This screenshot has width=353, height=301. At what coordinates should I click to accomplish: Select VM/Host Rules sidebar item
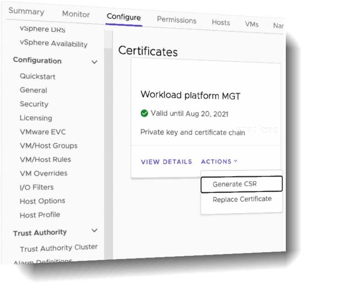click(x=45, y=160)
